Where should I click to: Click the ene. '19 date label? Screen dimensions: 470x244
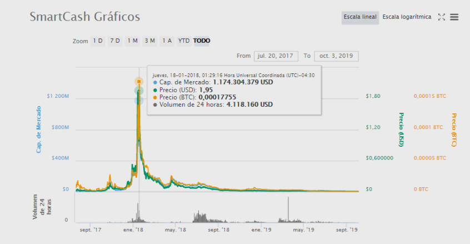tap(261, 230)
